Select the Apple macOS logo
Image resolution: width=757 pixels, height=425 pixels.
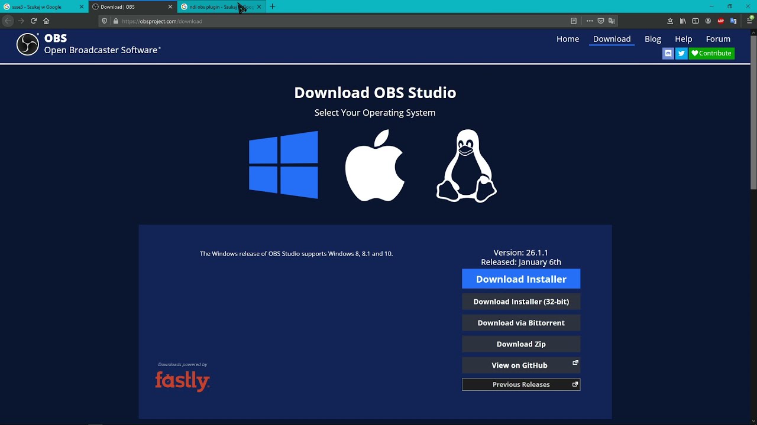375,166
